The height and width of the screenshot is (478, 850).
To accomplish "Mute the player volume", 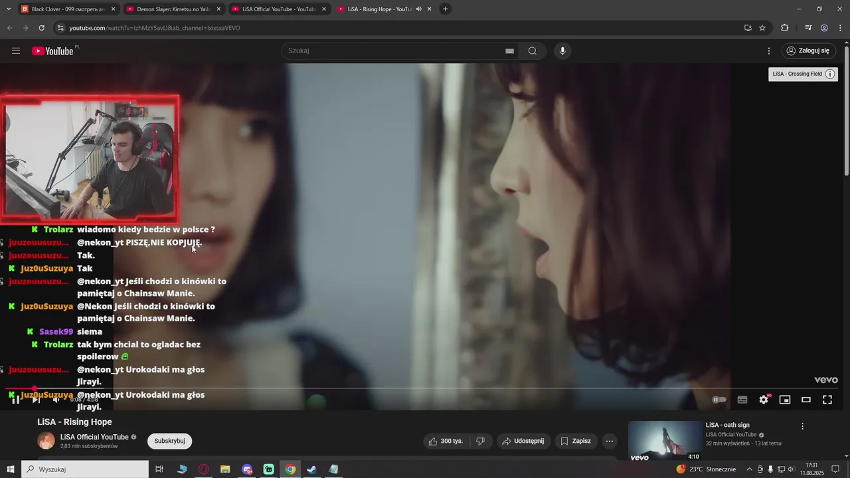I will pos(56,400).
